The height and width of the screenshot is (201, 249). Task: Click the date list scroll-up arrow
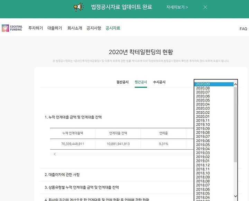click(x=236, y=84)
